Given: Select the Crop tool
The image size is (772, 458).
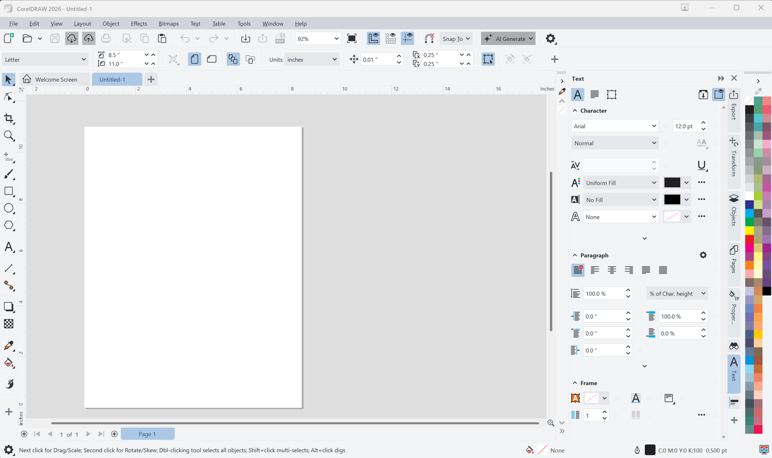Looking at the screenshot, I should coord(9,119).
